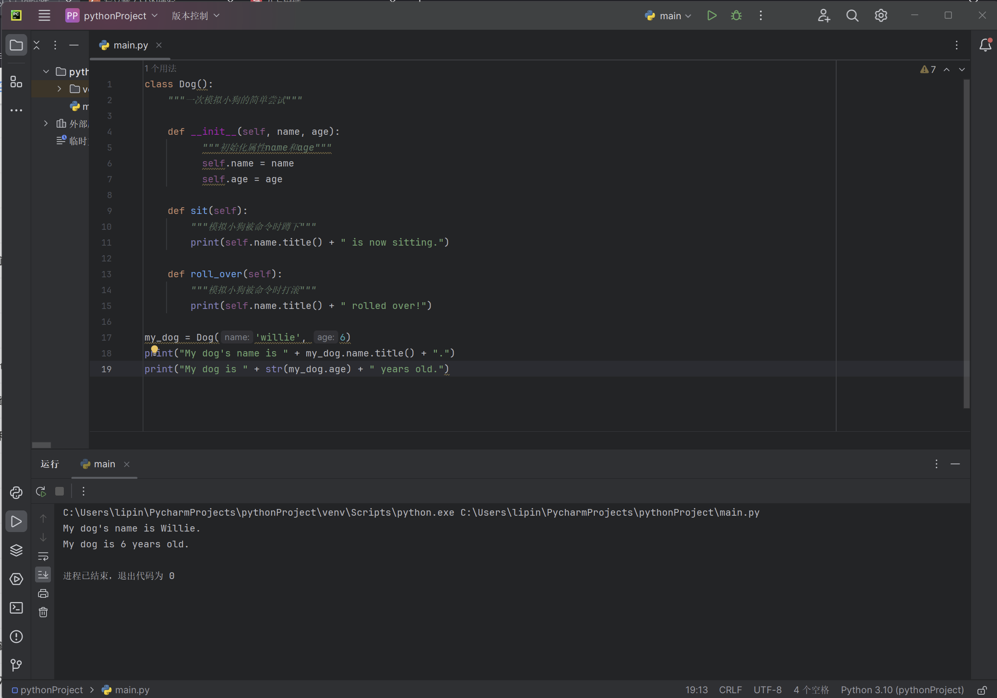
Task: Open the notifications bell
Action: [x=985, y=45]
